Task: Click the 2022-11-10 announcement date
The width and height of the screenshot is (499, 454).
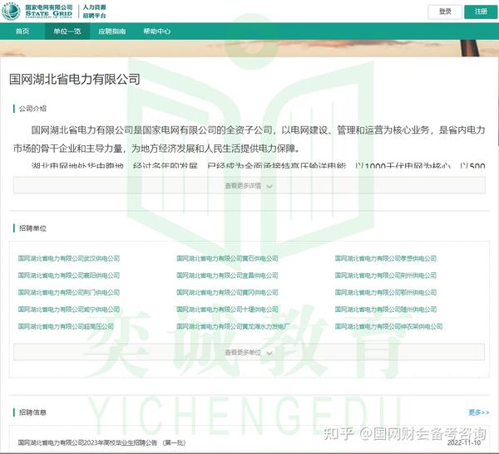Action: [x=464, y=442]
